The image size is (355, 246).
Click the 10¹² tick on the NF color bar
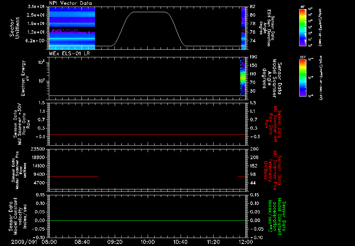[x=310, y=9]
